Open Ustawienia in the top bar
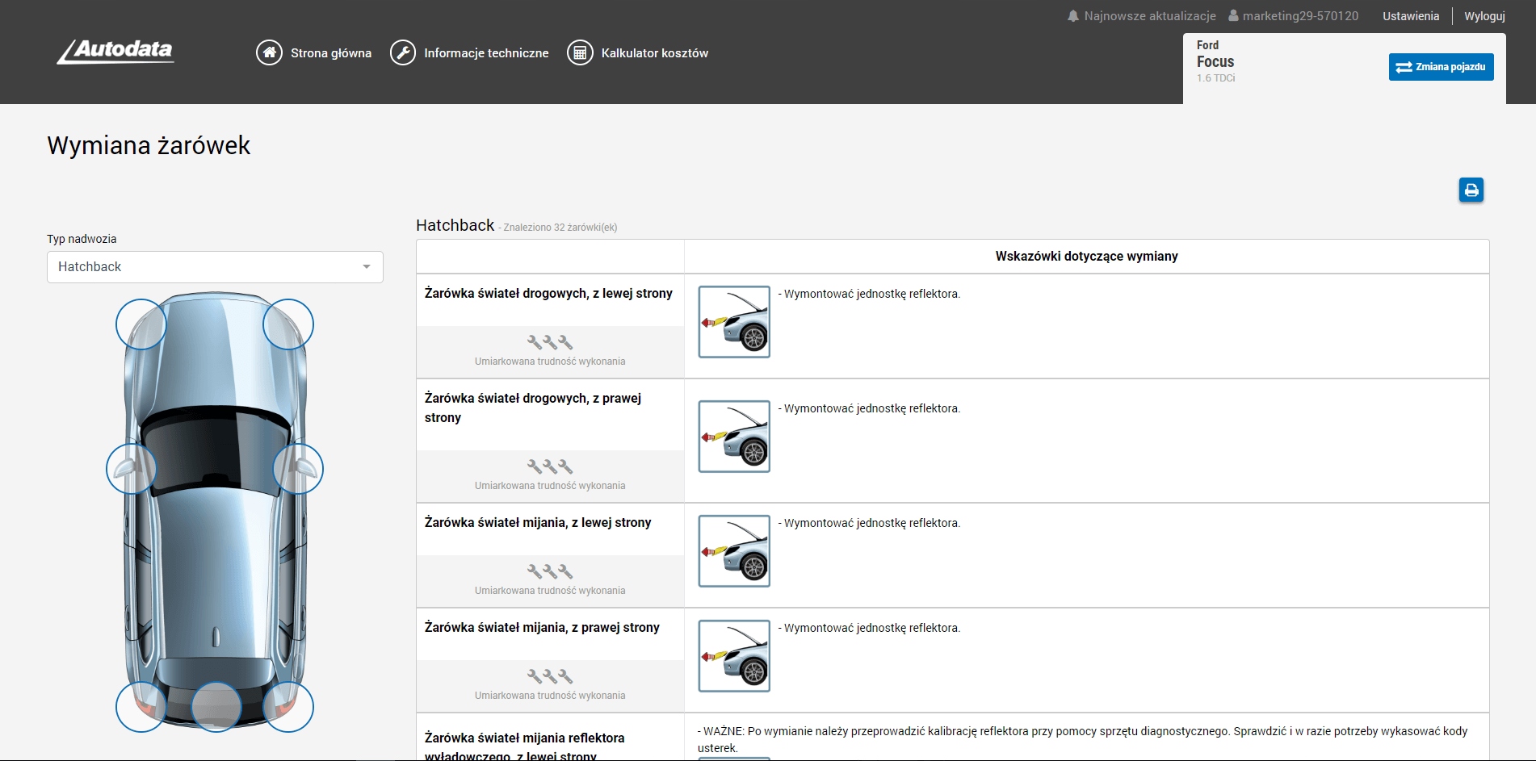 pos(1410,16)
